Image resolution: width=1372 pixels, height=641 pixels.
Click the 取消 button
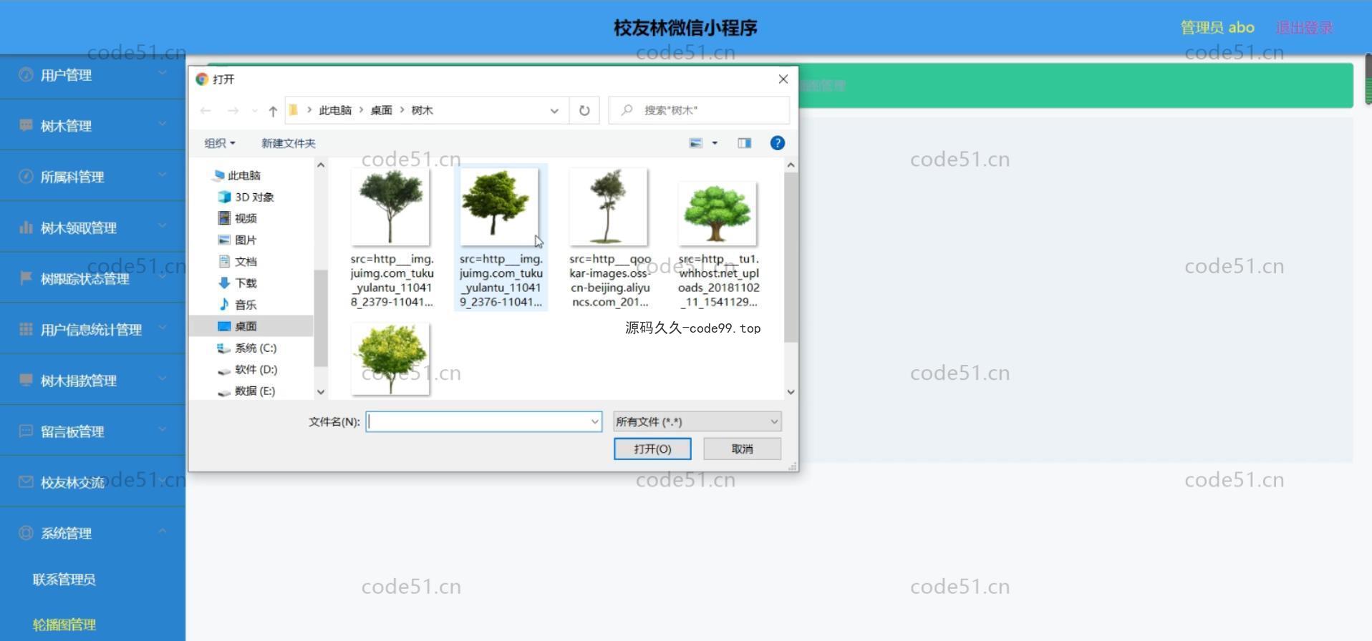pyautogui.click(x=742, y=449)
